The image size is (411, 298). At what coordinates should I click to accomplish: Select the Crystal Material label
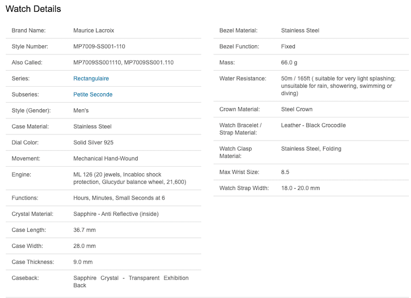32,214
